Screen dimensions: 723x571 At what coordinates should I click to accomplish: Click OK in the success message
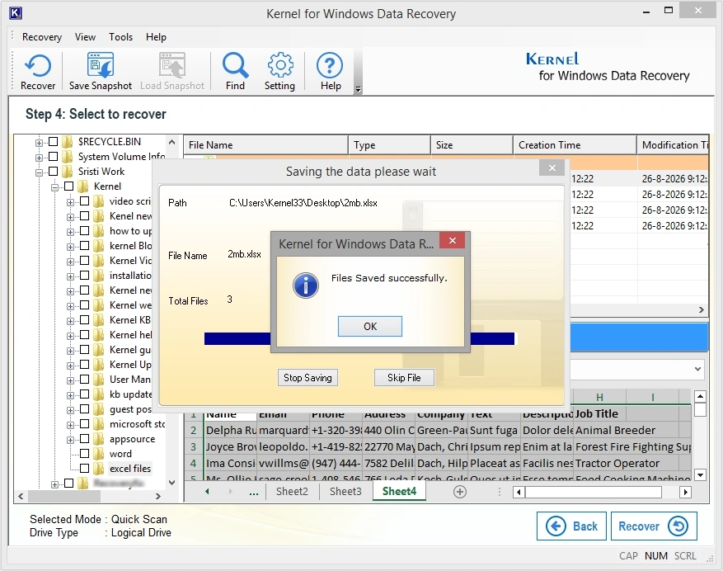[x=370, y=327]
